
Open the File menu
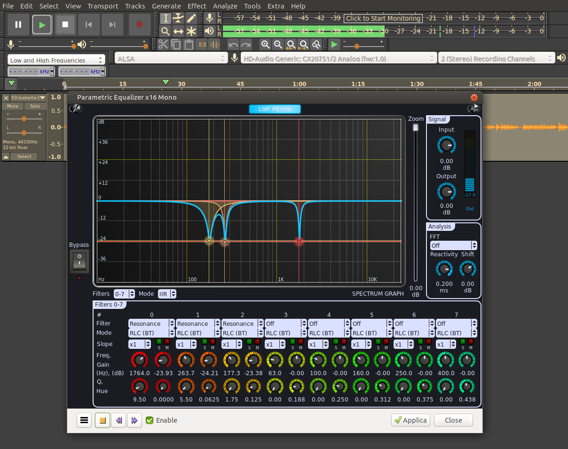[x=8, y=6]
